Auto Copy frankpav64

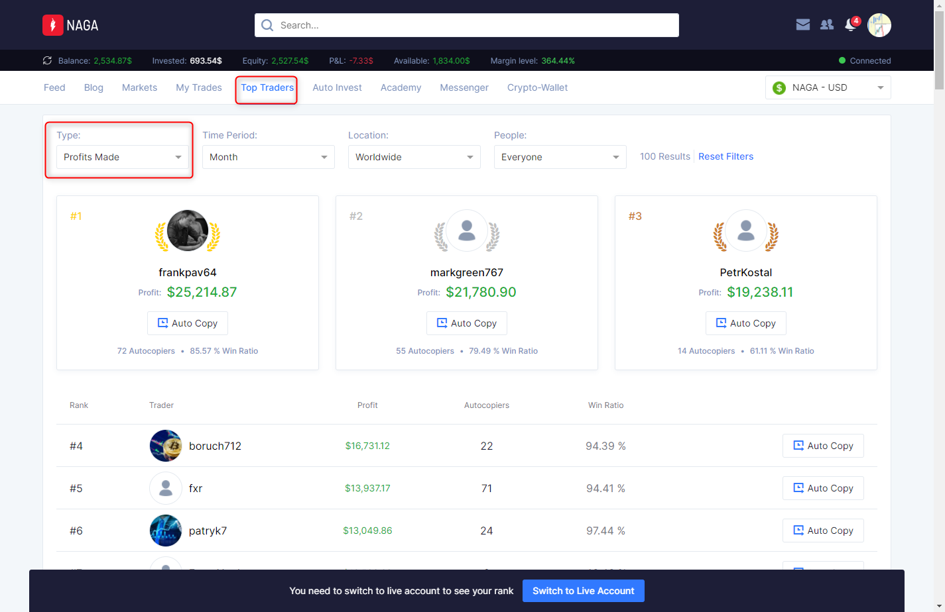coord(188,323)
